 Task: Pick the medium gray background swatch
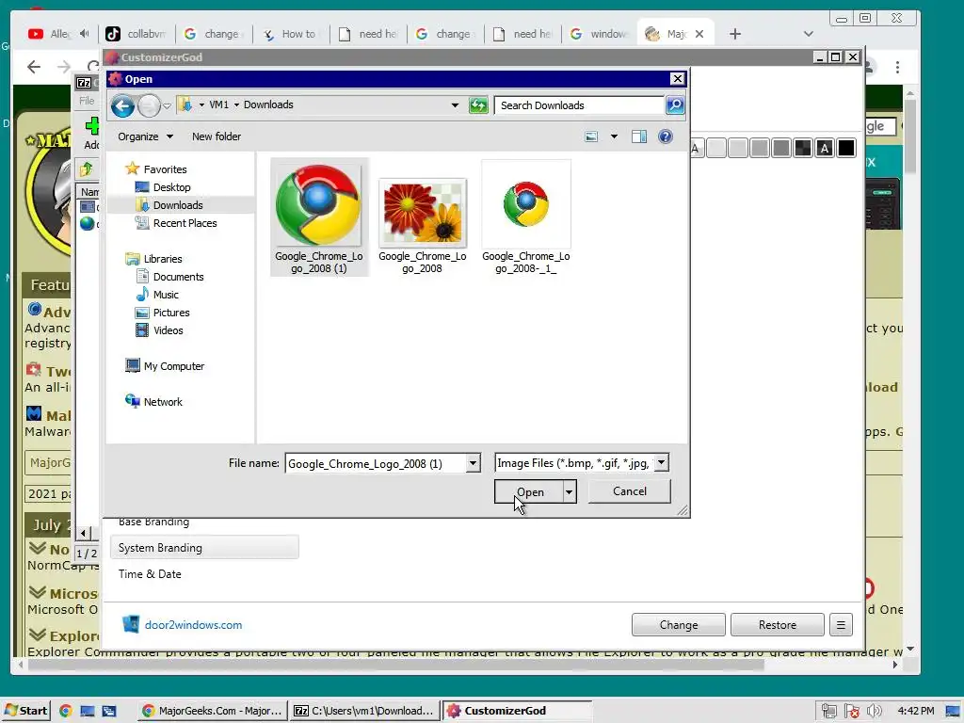[x=780, y=148]
